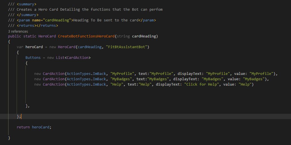
Task: Click the name="cardHeading" param attribute
Action: click(x=52, y=20)
